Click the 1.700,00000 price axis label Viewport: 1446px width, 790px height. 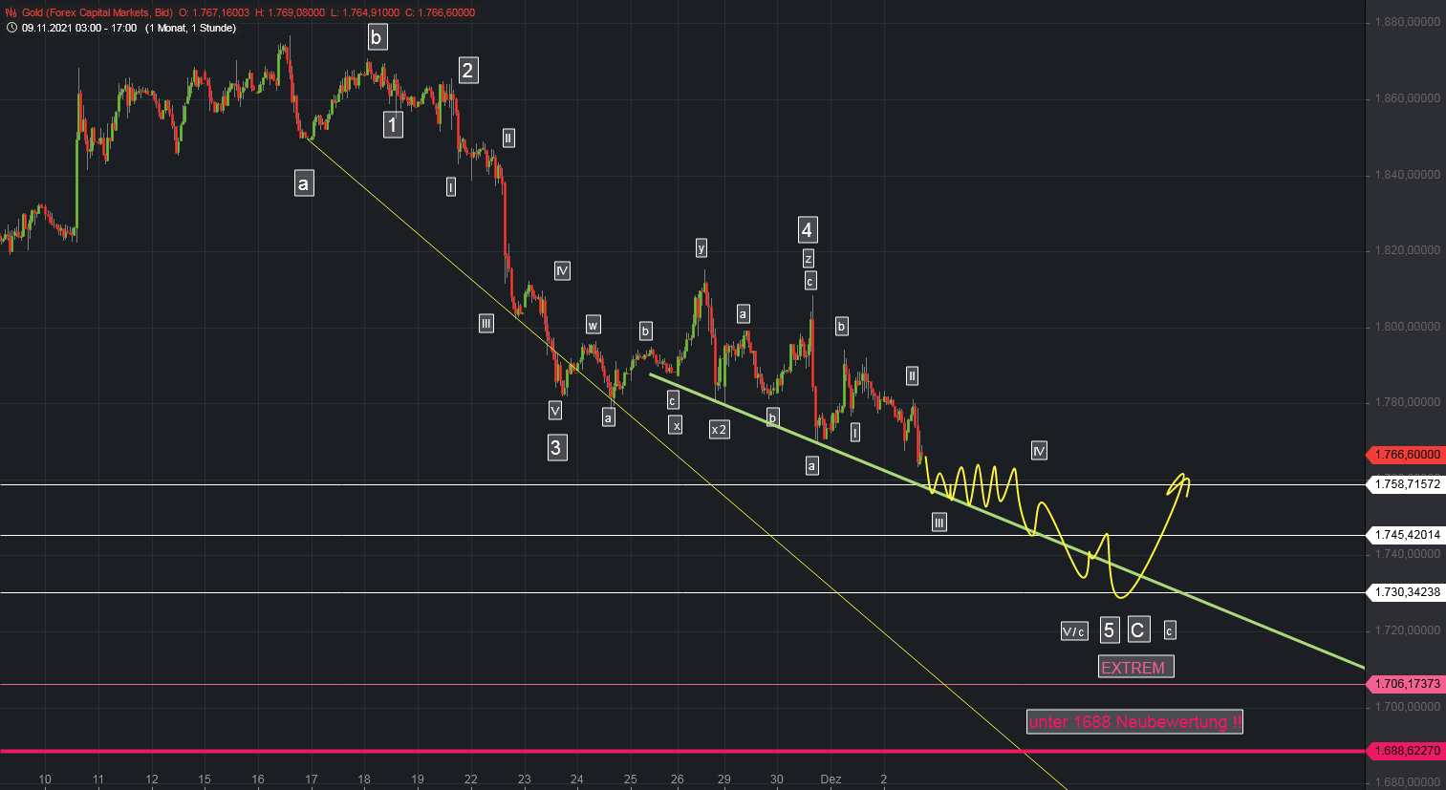click(1407, 707)
